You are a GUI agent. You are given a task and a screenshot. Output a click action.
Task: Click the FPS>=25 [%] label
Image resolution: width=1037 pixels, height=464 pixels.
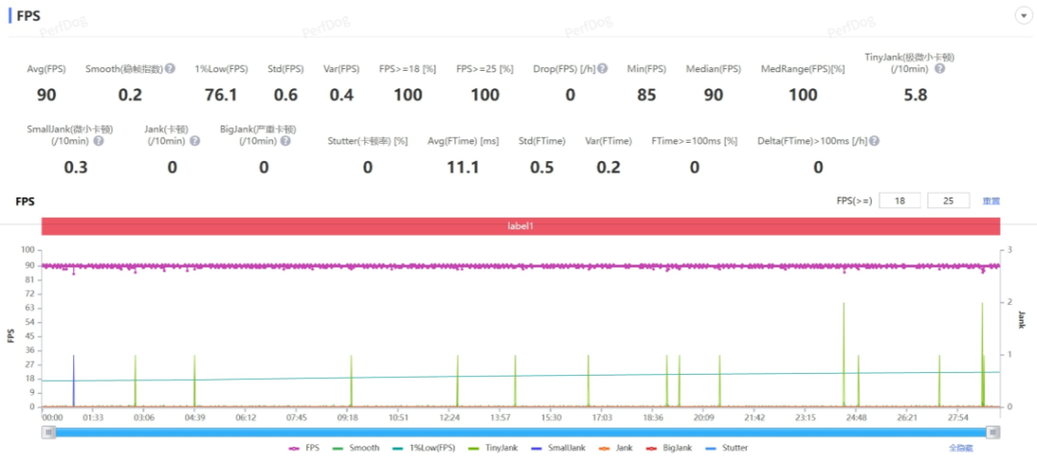click(x=485, y=69)
